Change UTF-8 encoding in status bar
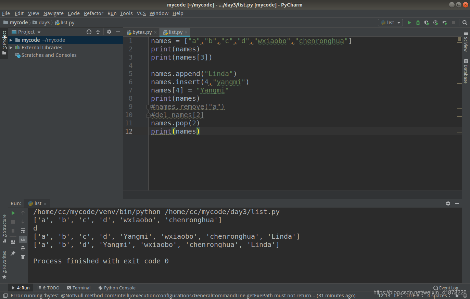 click(x=415, y=296)
